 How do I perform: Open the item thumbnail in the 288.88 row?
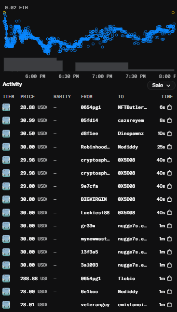click(6, 279)
